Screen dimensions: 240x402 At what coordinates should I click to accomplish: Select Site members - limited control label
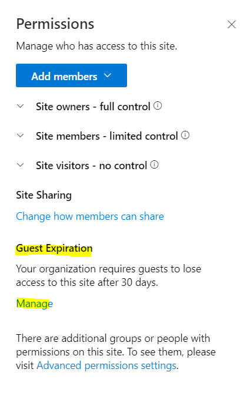106,136
